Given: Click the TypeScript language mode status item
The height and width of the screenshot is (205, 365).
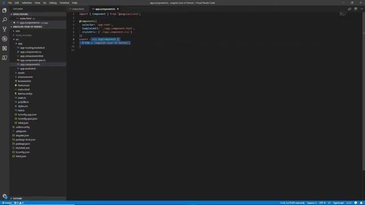Looking at the screenshot, I should coord(338,203).
